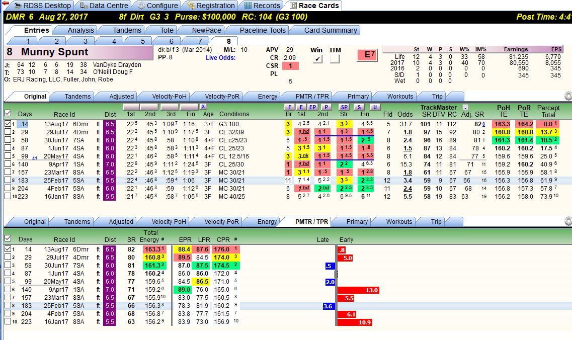This screenshot has height=340, width=572.
Task: Click the Total Energy column header
Action: point(151,236)
